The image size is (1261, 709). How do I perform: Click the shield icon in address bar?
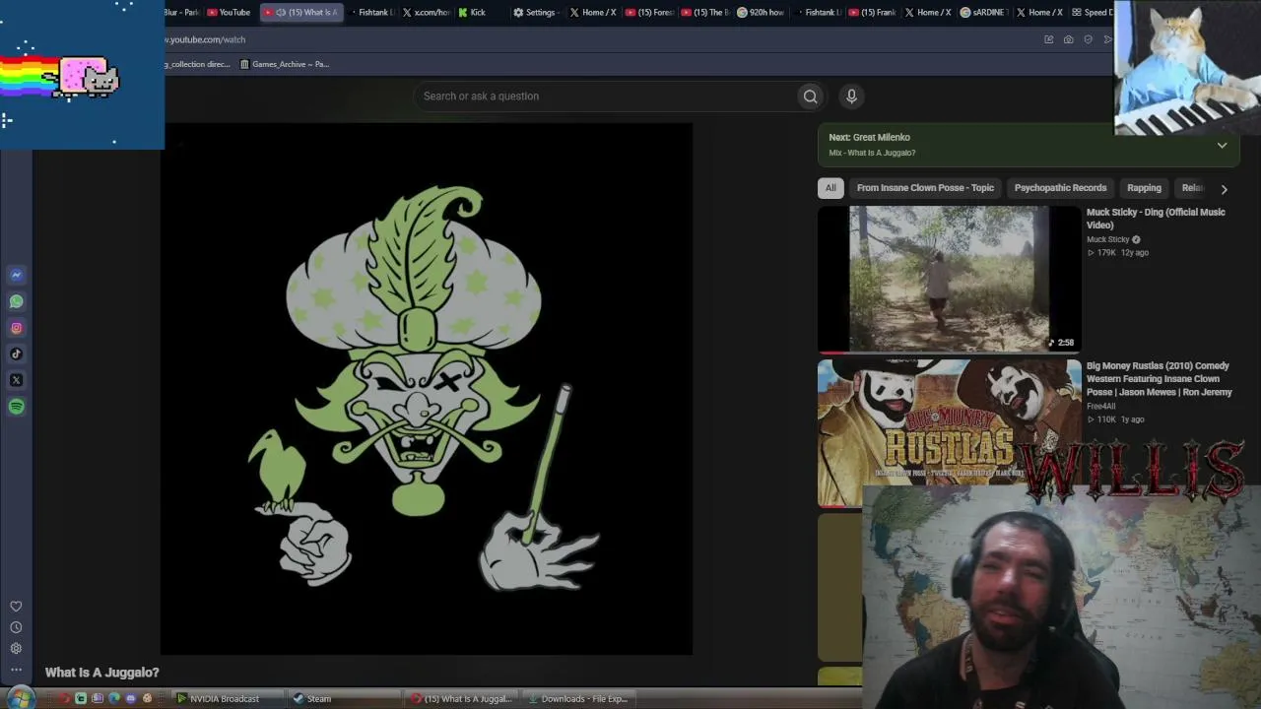[x=1088, y=39]
